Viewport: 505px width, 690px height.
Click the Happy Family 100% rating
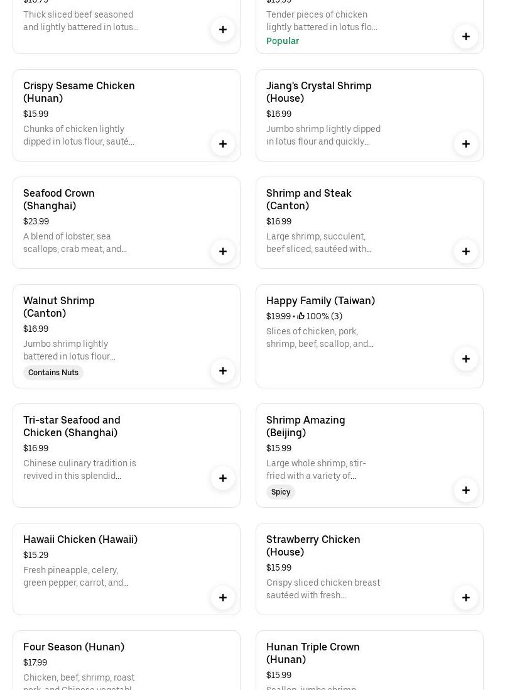click(320, 317)
